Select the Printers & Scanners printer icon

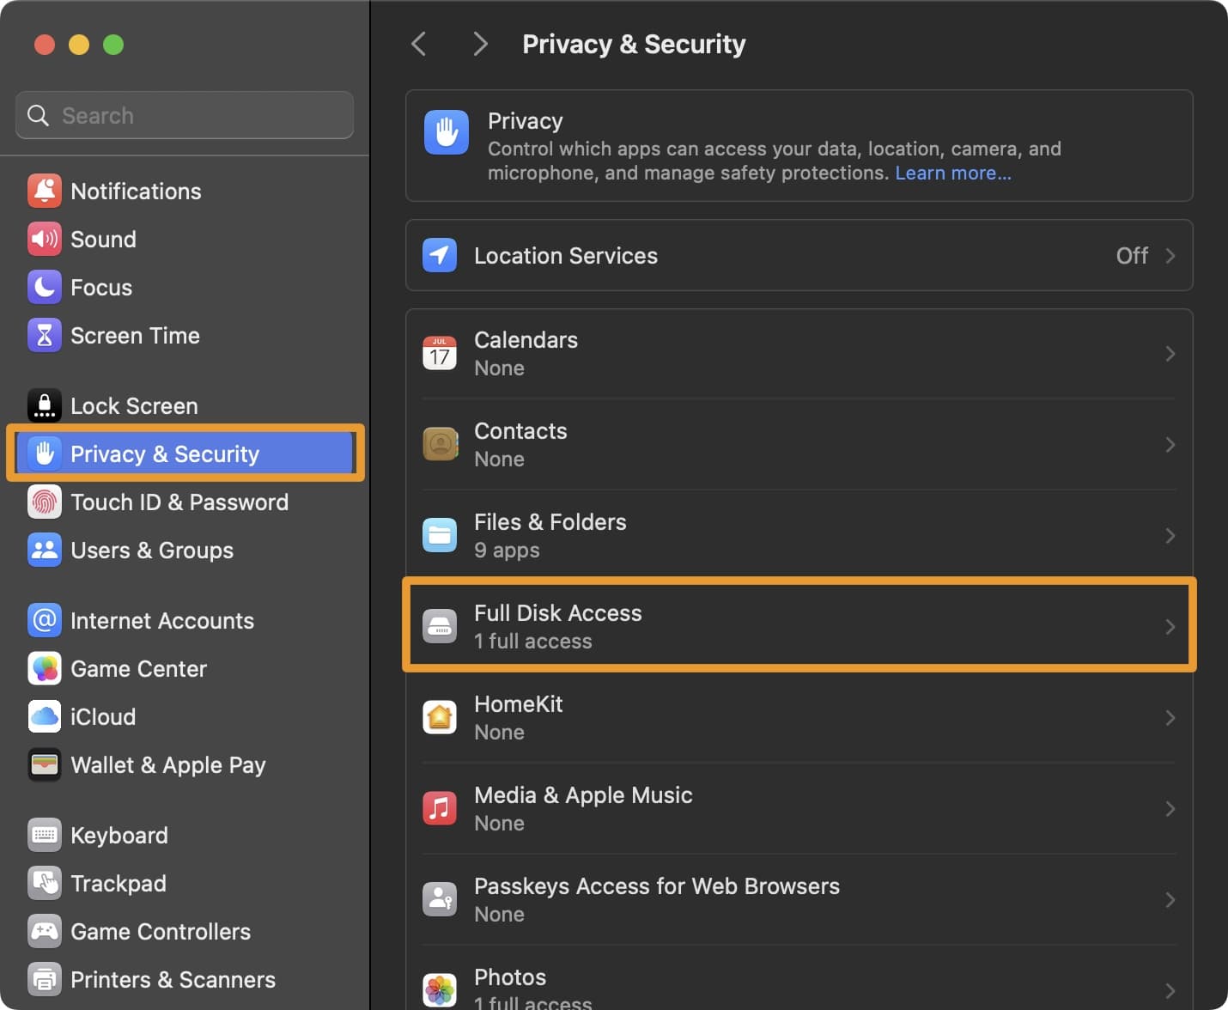(45, 979)
